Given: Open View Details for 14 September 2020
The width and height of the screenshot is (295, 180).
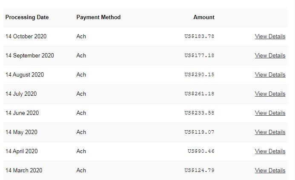Looking at the screenshot, I should pos(270,56).
